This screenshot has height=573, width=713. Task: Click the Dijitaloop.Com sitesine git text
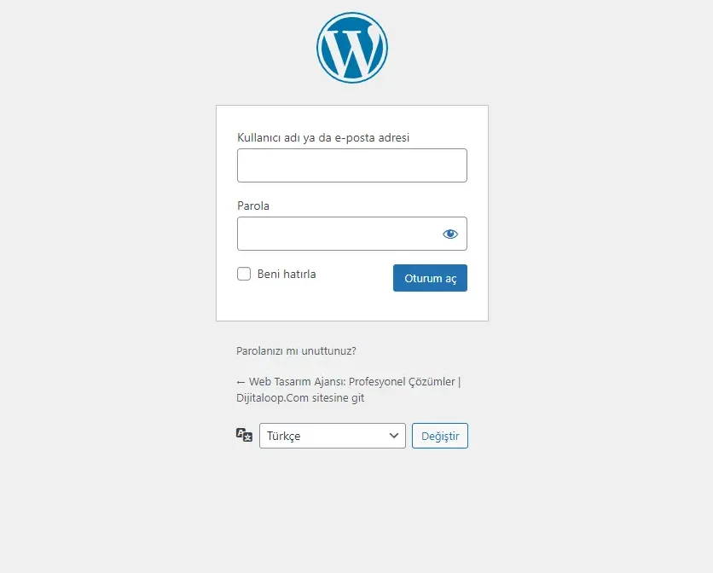pos(300,398)
